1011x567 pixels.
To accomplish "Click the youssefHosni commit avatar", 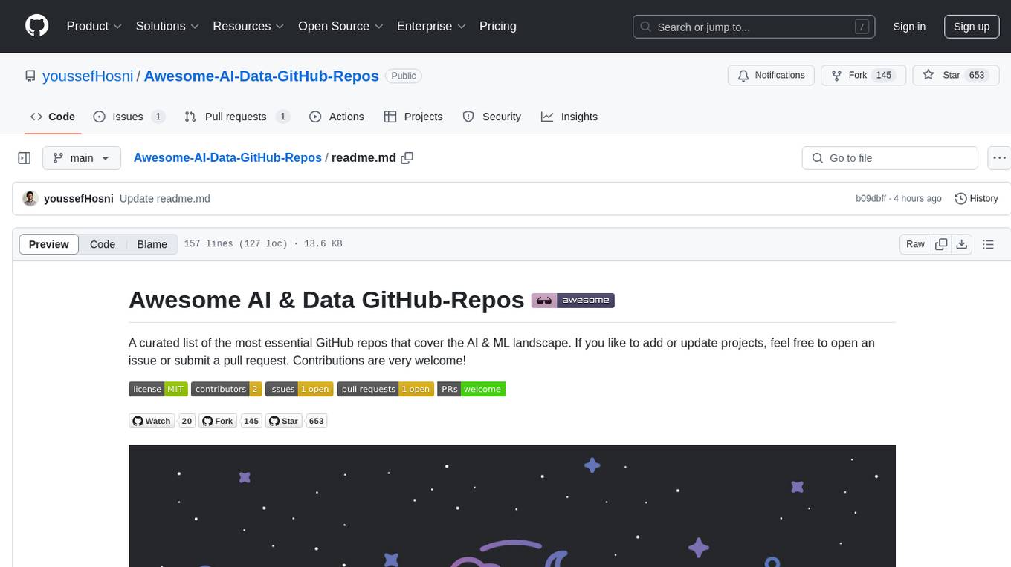I will (30, 198).
